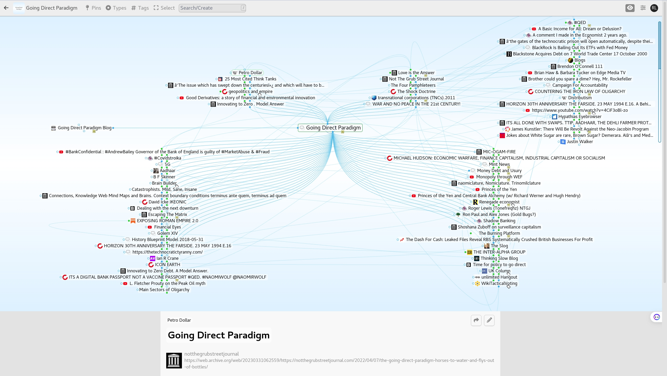Screen dimensions: 667x376
Task: Select Catastrophists. Mild, Sane, Insane thought
Action: [164, 189]
